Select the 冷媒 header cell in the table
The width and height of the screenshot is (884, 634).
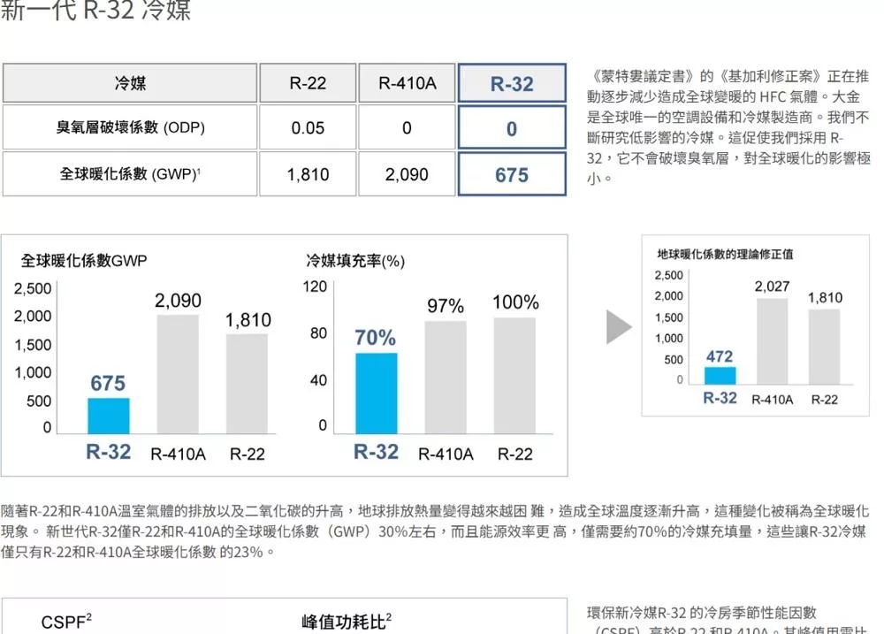click(130, 84)
